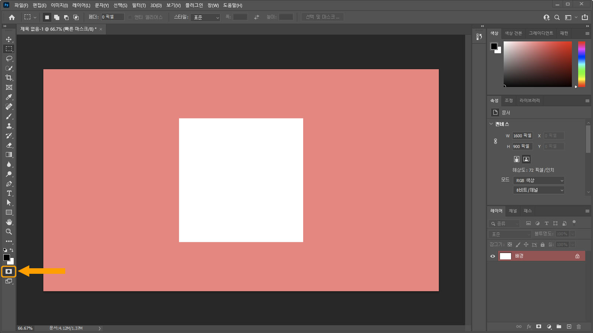Toggle Quick Mask mode off
The height and width of the screenshot is (333, 593).
point(9,272)
